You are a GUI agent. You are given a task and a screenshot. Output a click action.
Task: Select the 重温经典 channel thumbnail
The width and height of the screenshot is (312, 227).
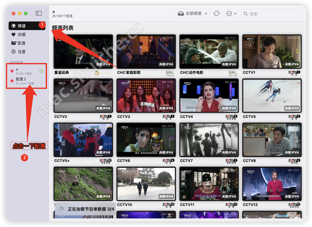tap(83, 51)
